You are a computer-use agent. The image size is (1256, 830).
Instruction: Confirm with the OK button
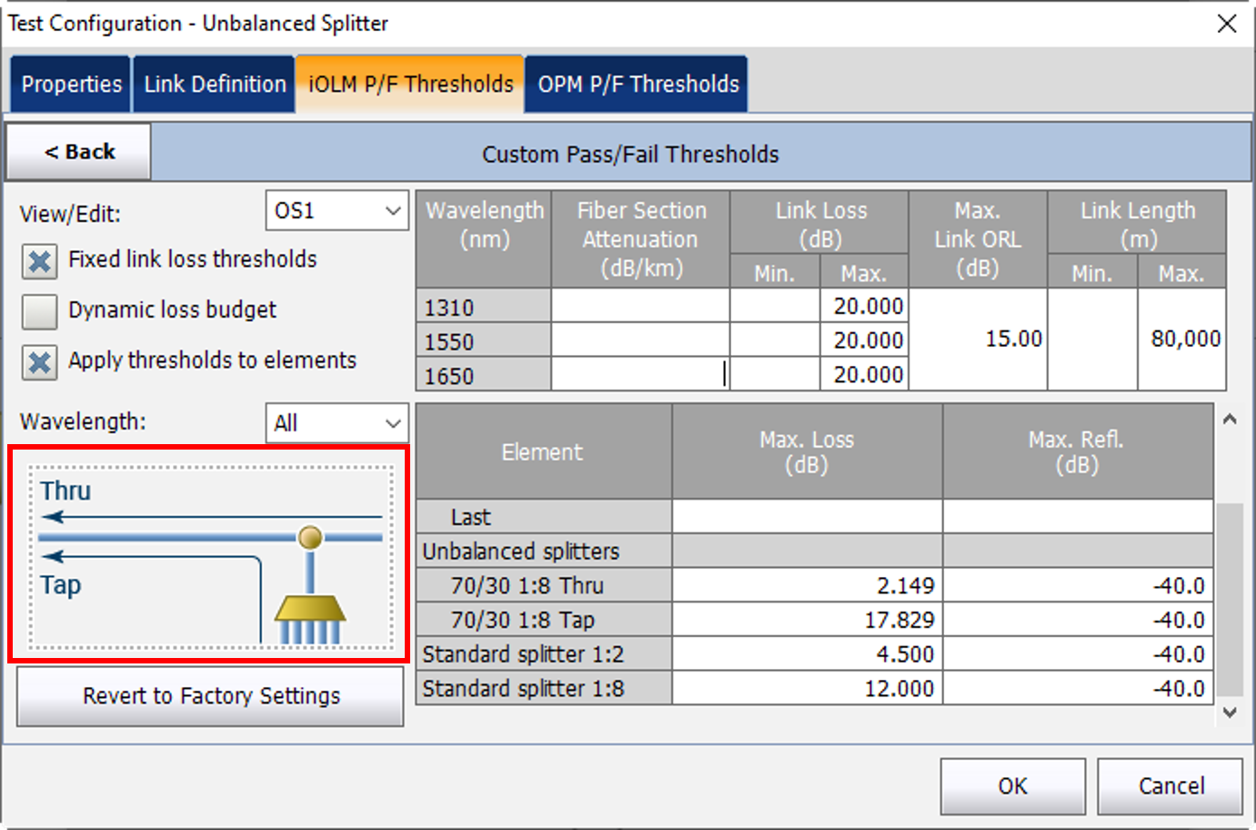1012,786
